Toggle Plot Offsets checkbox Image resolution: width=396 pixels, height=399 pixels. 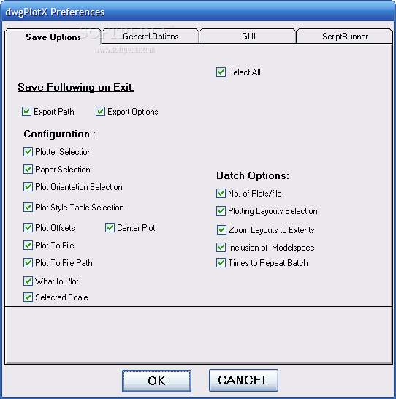(28, 227)
